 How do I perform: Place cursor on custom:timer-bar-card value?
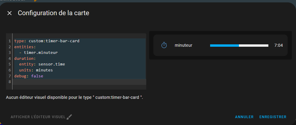coord(54,41)
